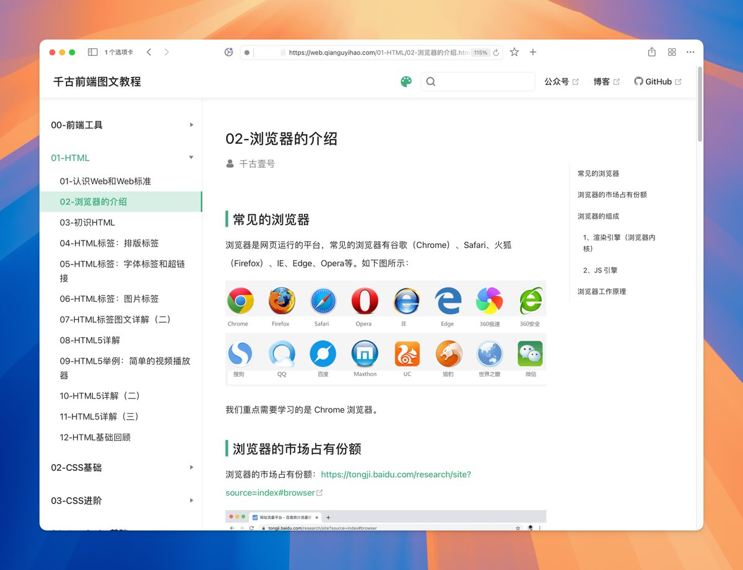
Task: Open 04-HTML标签：排版标签 in sidebar
Action: 110,243
